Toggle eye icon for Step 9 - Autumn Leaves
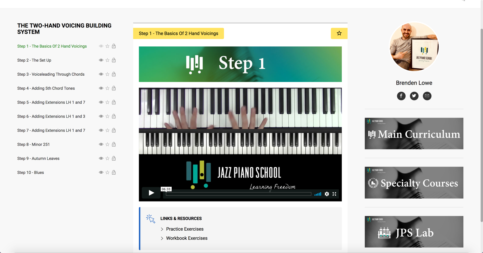Image resolution: width=483 pixels, height=253 pixels. [101, 158]
